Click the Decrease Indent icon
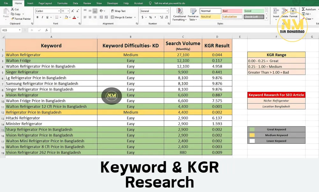319x192 pixels. coord(101,17)
